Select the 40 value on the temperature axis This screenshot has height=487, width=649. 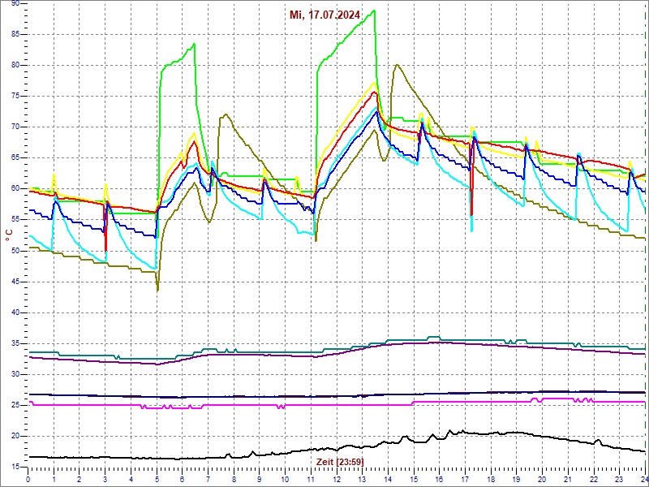click(15, 313)
